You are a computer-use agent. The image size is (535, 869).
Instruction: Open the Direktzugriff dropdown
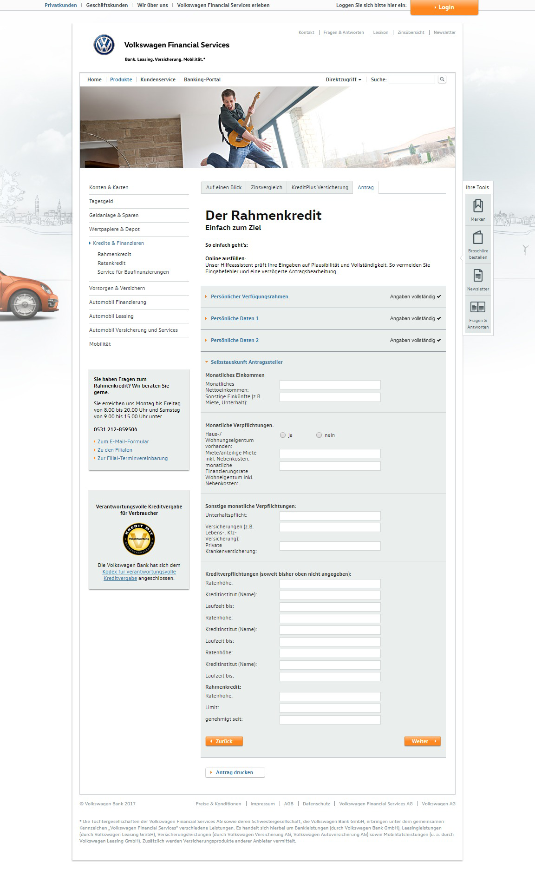pyautogui.click(x=343, y=79)
